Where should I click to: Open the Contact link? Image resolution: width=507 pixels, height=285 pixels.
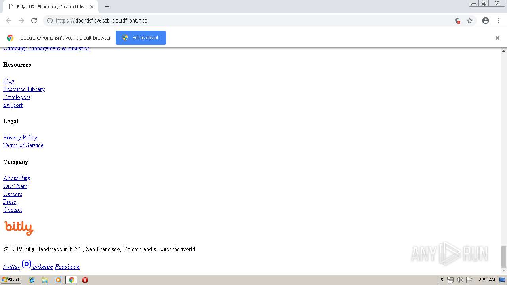coord(13,210)
